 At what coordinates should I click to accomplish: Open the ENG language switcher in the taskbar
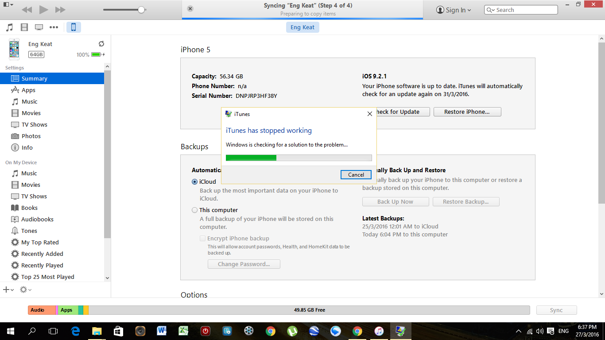pos(563,331)
